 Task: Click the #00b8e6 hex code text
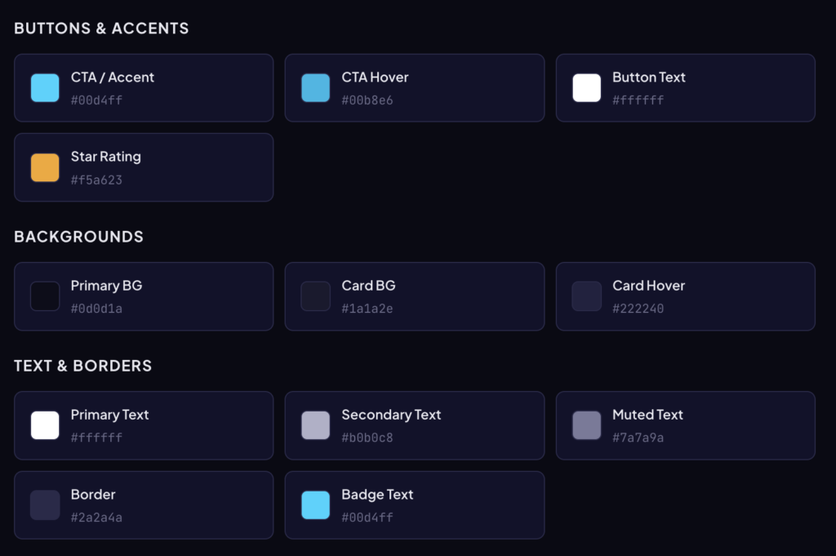click(367, 100)
